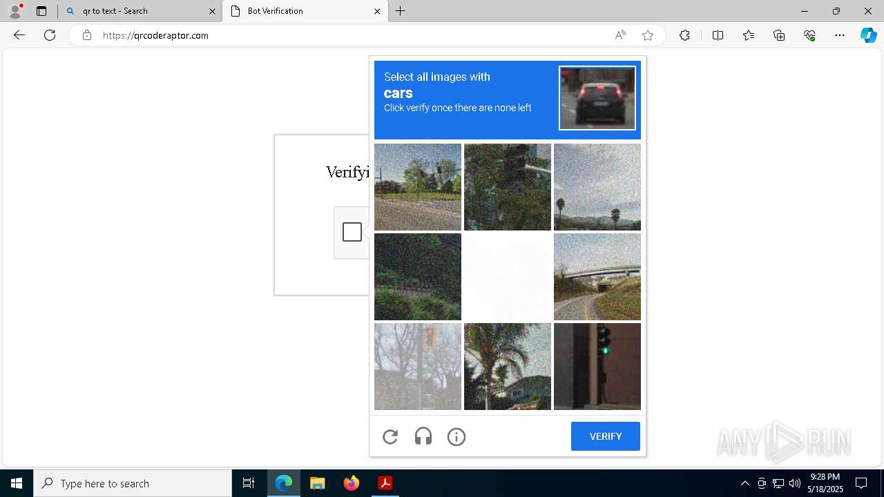The image size is (884, 497).
Task: Select the grassy roadside trees tile
Action: (x=418, y=187)
